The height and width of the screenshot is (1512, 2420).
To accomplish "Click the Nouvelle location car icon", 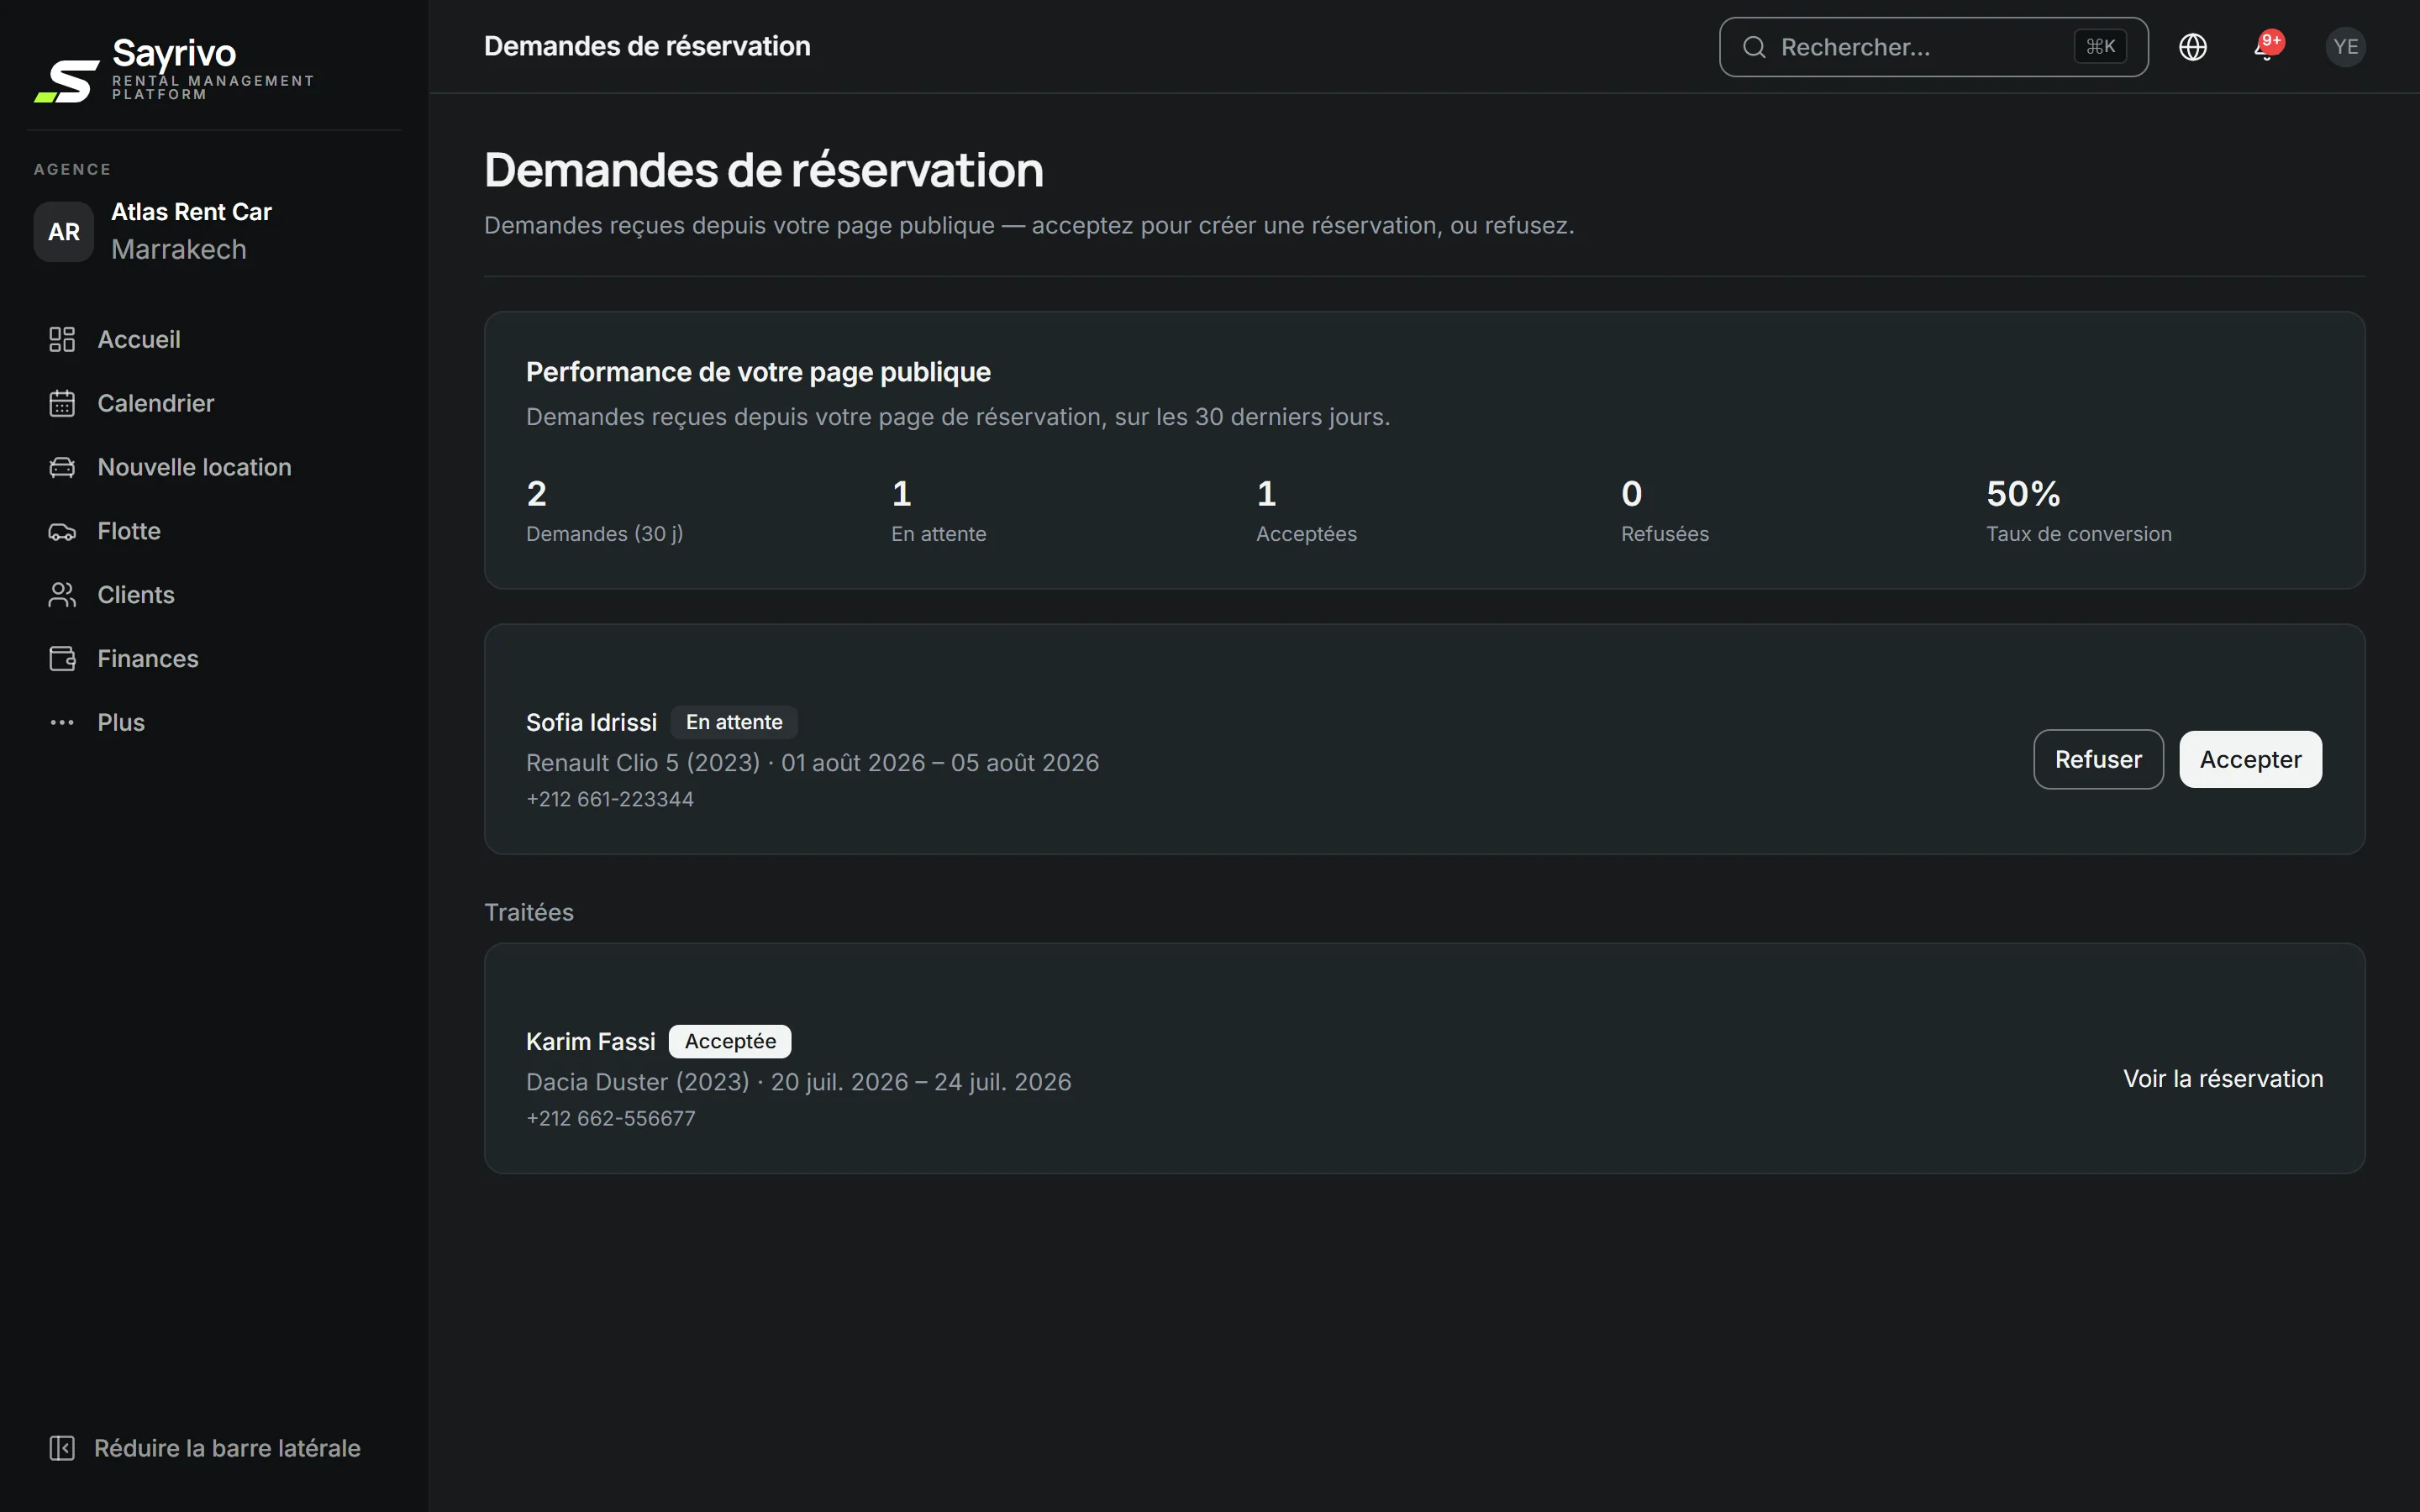I will (x=62, y=467).
